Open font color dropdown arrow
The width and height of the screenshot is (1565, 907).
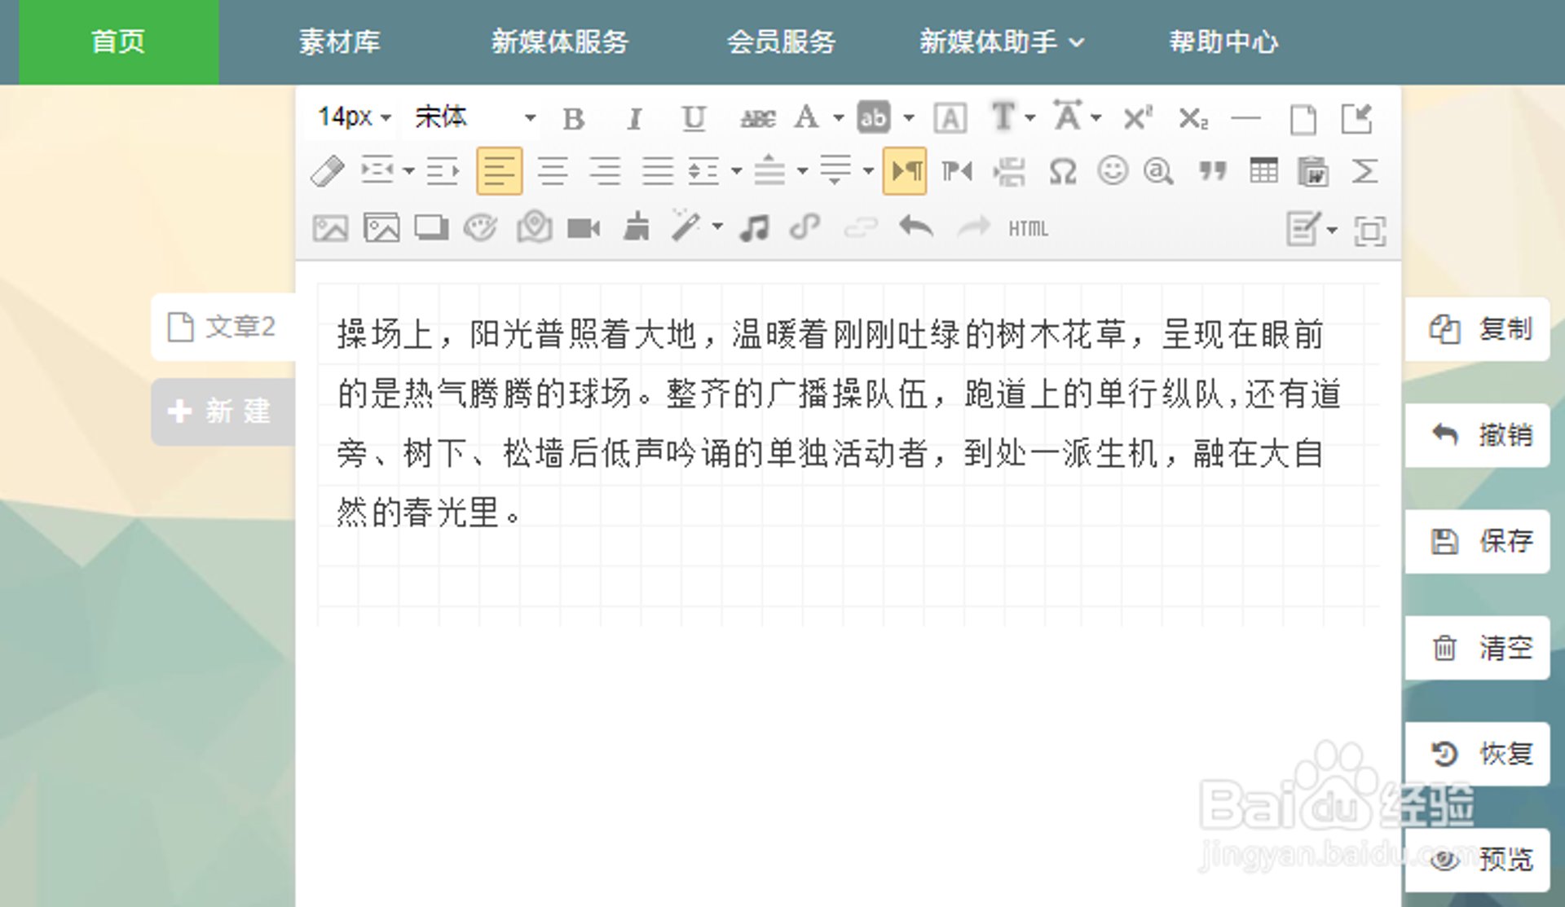(x=838, y=118)
